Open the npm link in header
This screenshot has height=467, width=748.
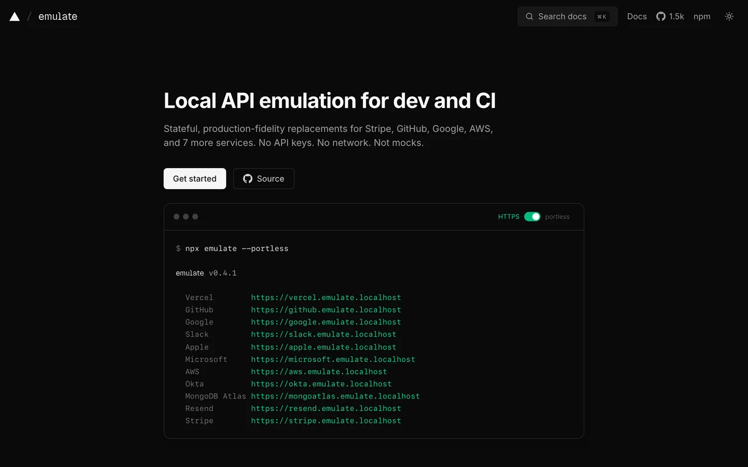[x=702, y=16]
